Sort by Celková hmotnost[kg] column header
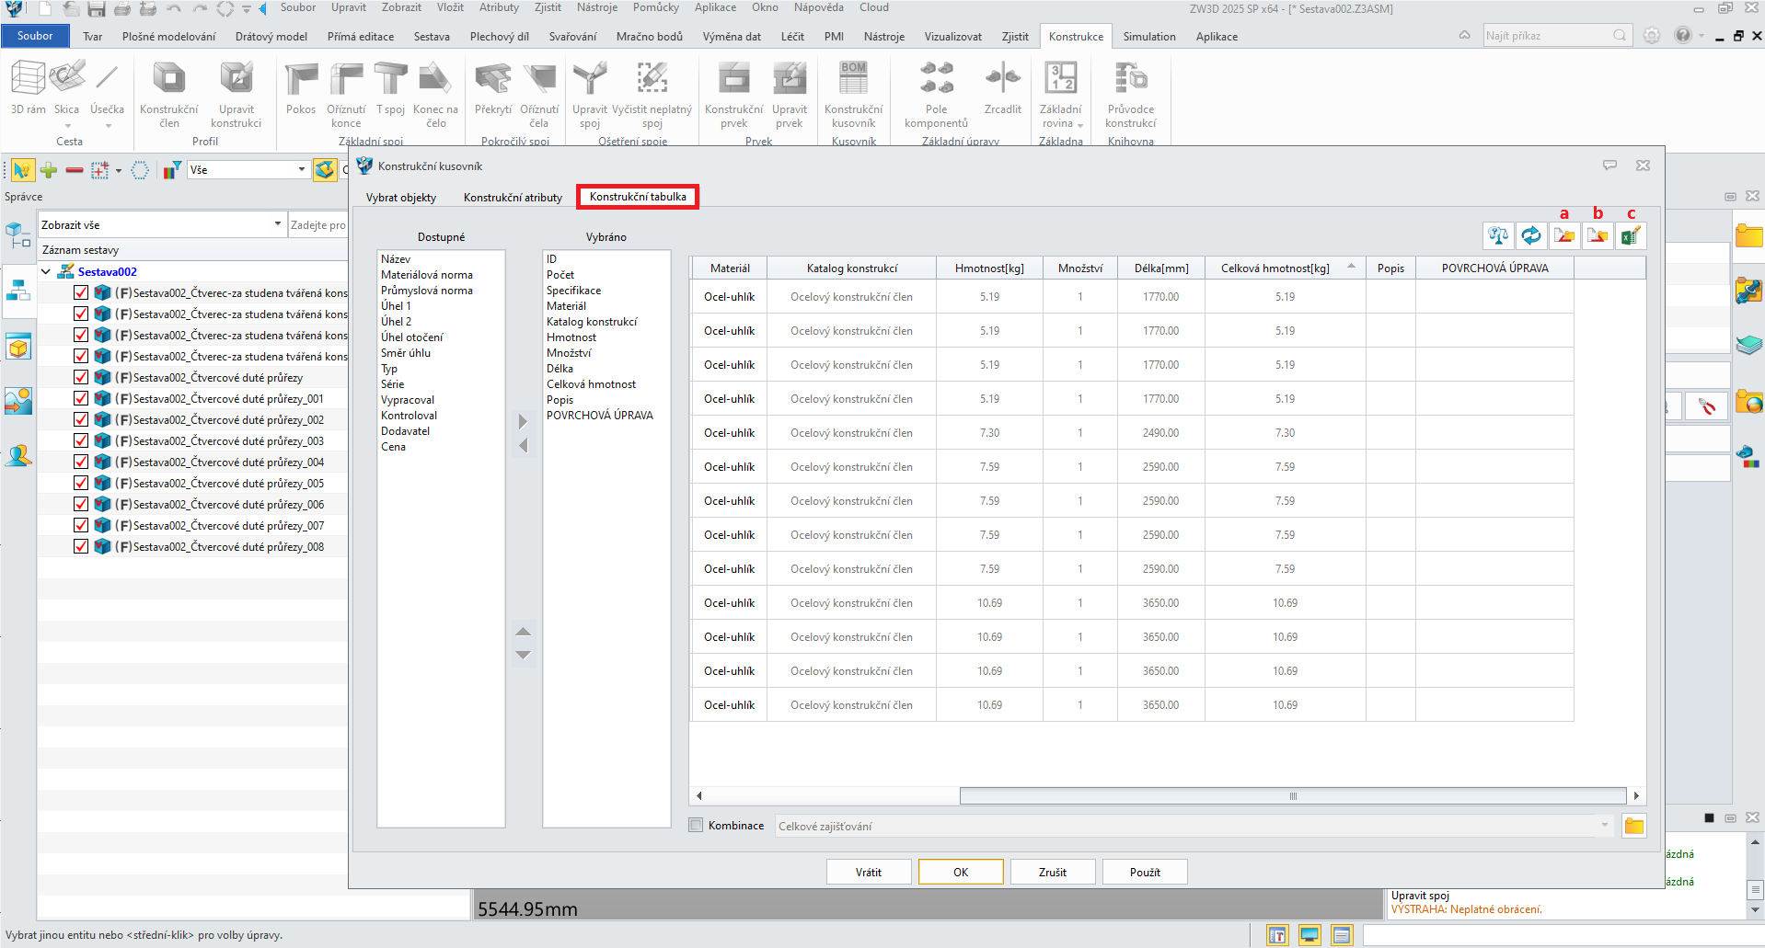Viewport: 1765px width, 948px height. [x=1285, y=268]
